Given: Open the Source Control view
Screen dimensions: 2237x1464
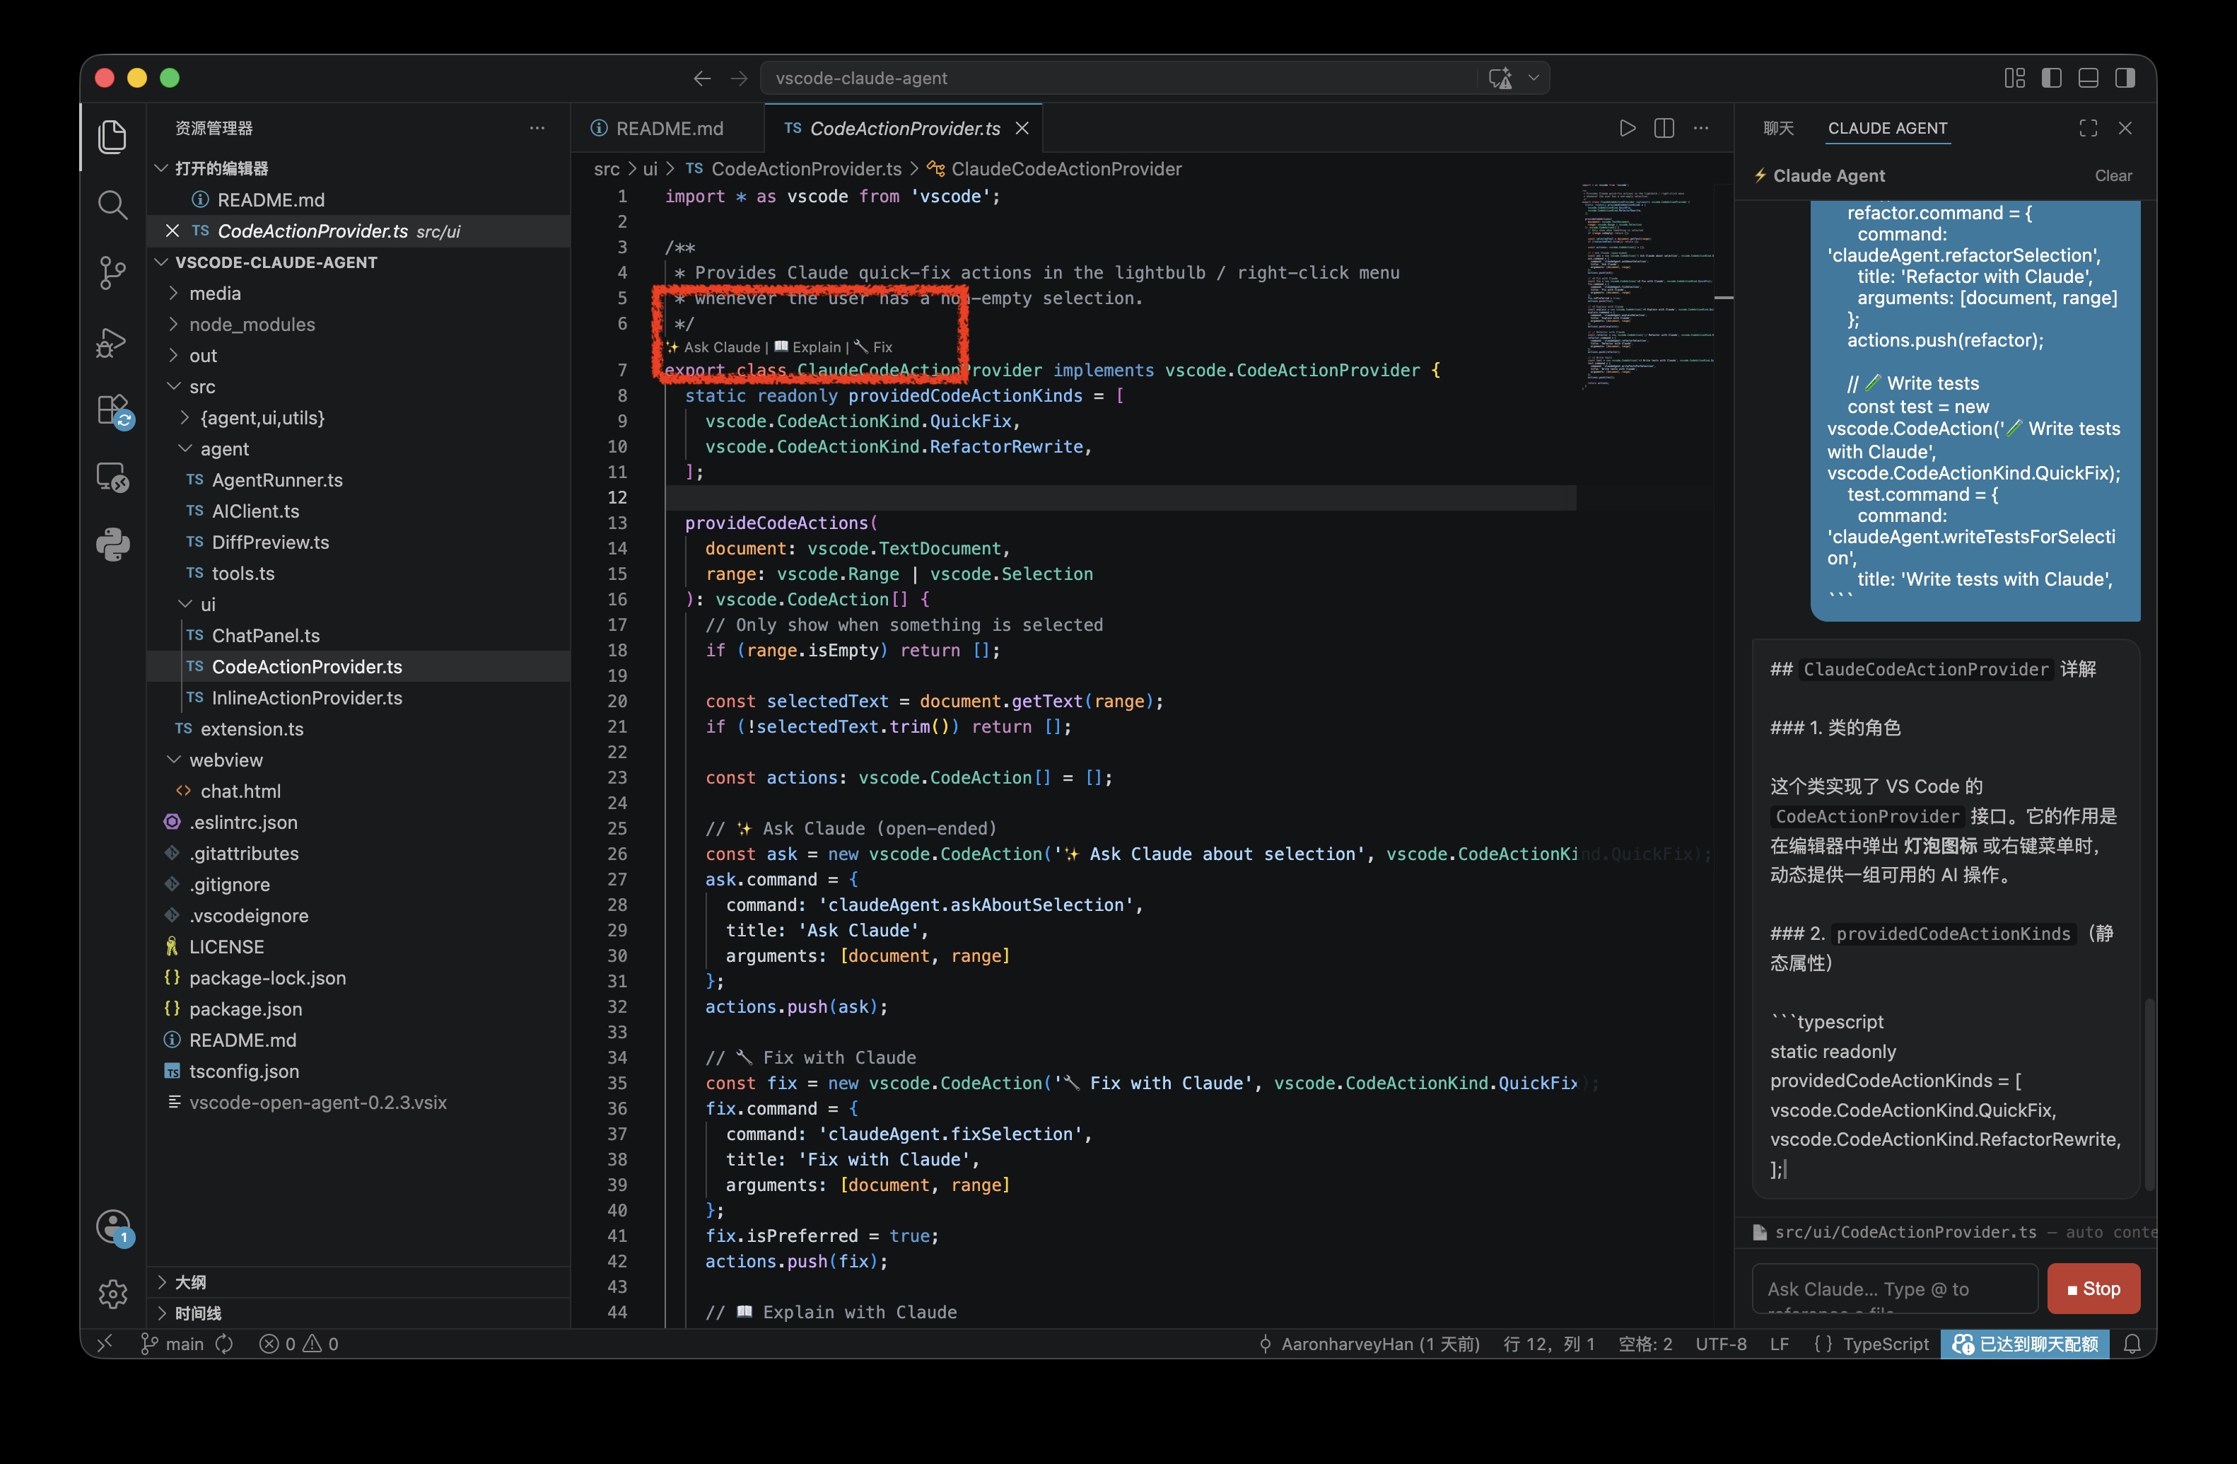Looking at the screenshot, I should coord(113,274).
